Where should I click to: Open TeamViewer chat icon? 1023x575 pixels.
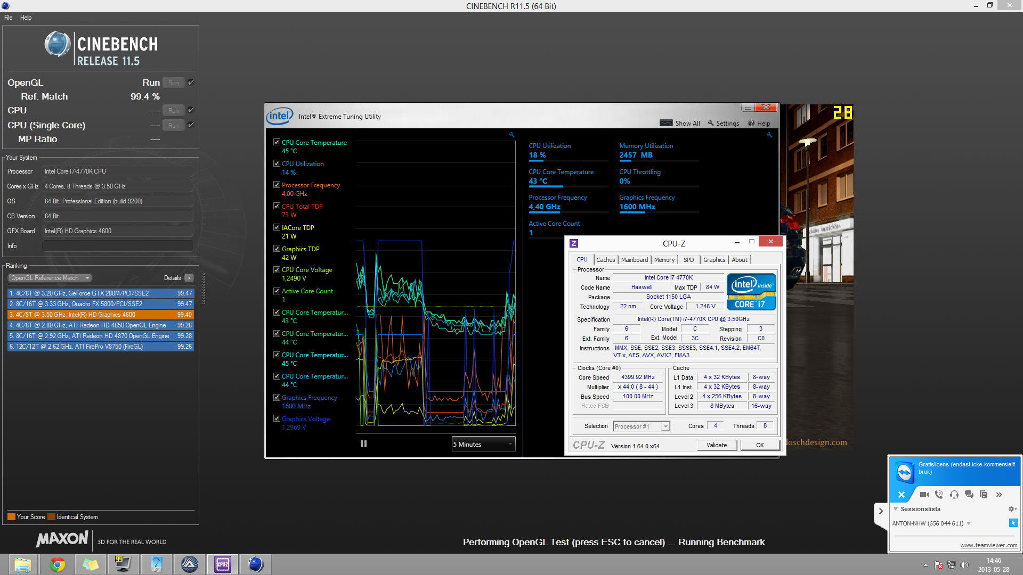(969, 495)
